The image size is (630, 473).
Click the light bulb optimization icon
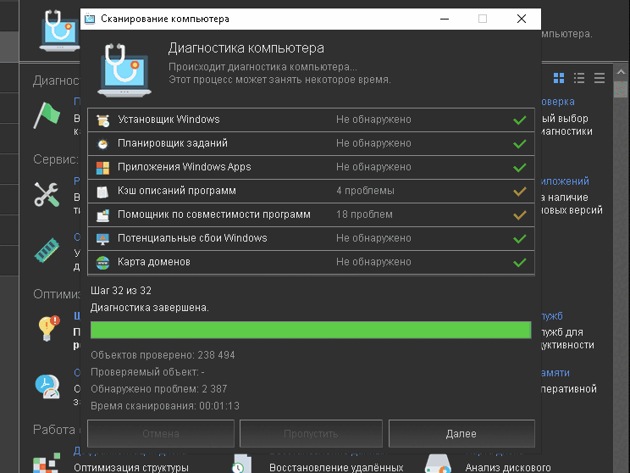[48, 328]
